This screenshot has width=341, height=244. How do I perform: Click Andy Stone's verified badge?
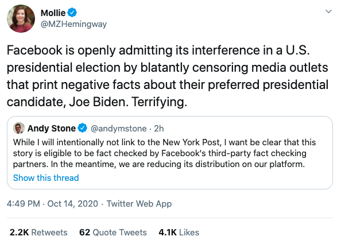tap(83, 128)
